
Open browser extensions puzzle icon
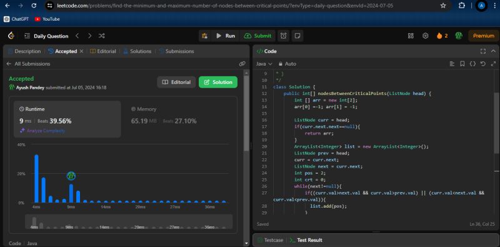click(x=461, y=6)
